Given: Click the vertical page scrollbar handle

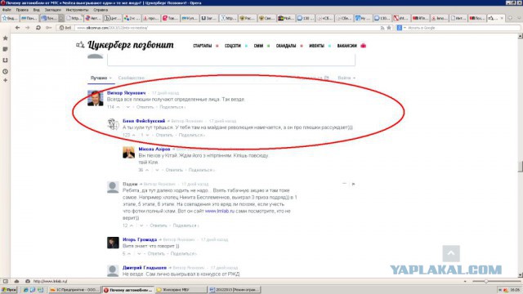Looking at the screenshot, I should tap(520, 167).
